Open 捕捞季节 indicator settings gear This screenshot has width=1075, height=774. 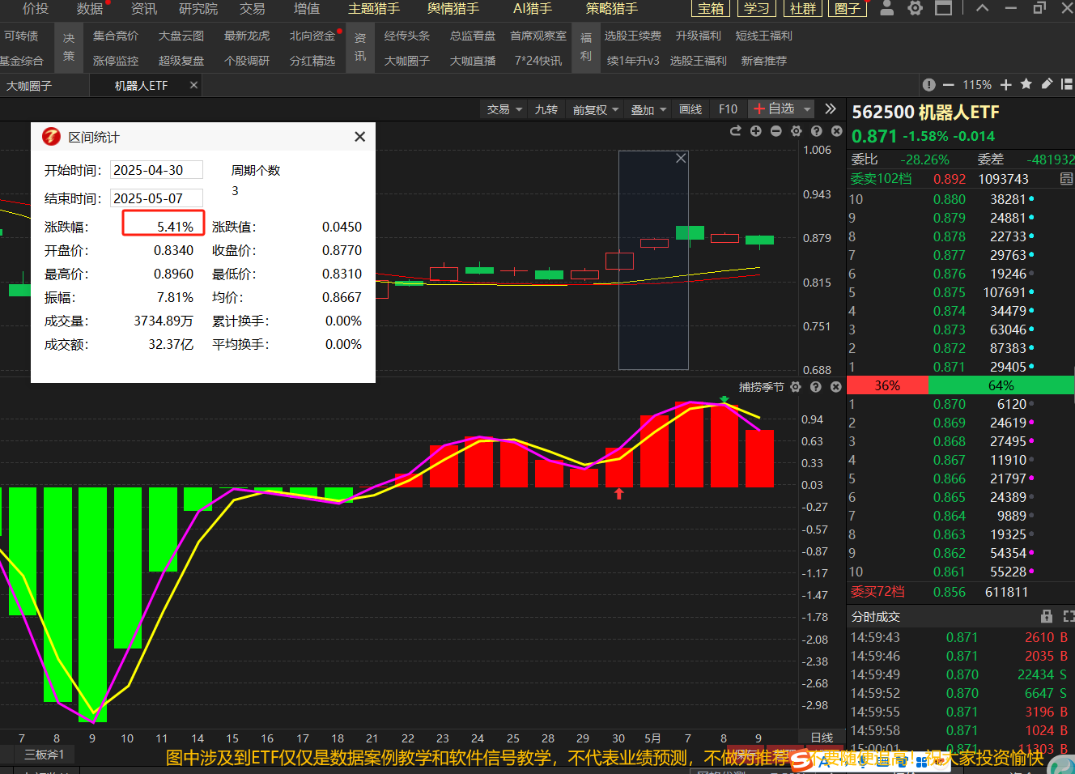796,387
